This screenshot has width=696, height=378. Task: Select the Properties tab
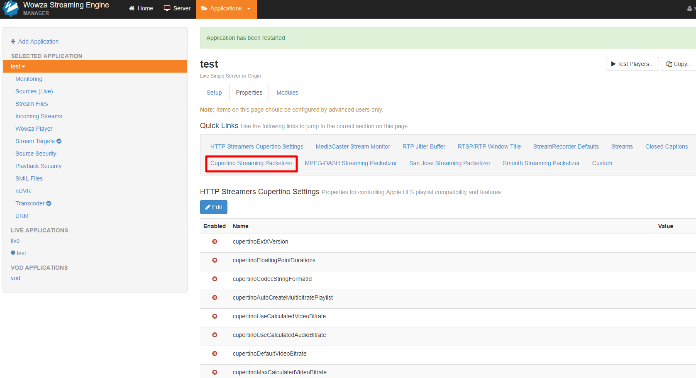click(x=249, y=93)
